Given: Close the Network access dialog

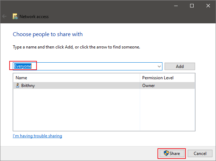Looking at the screenshot, I should tap(208, 6).
